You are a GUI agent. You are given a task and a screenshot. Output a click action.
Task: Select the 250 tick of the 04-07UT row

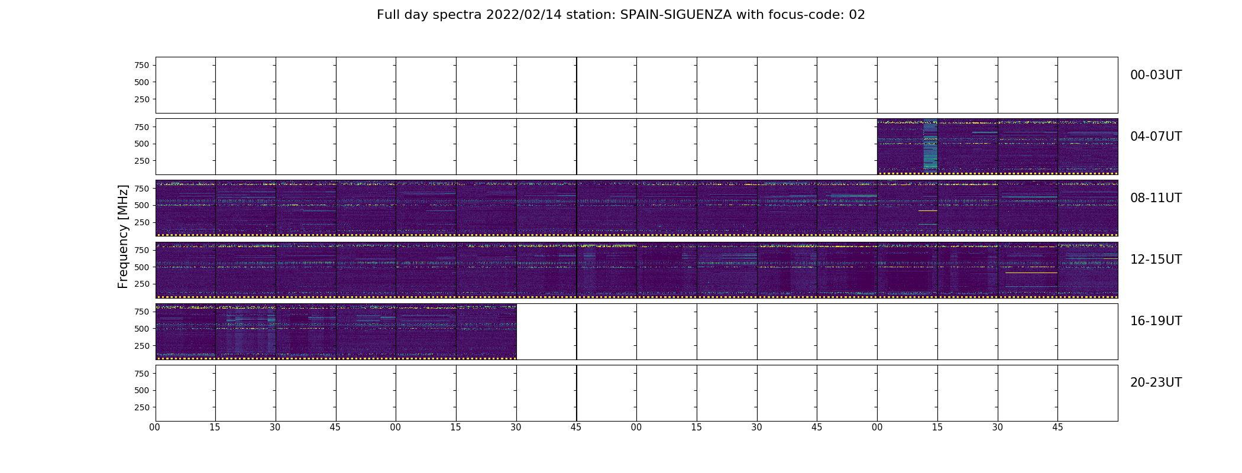pyautogui.click(x=142, y=161)
